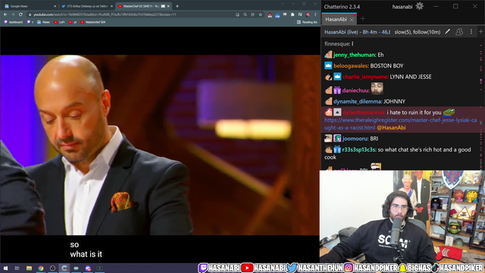Screen dimensions: 485x273
Task: Go back in Chrome
Action: tap(5, 14)
